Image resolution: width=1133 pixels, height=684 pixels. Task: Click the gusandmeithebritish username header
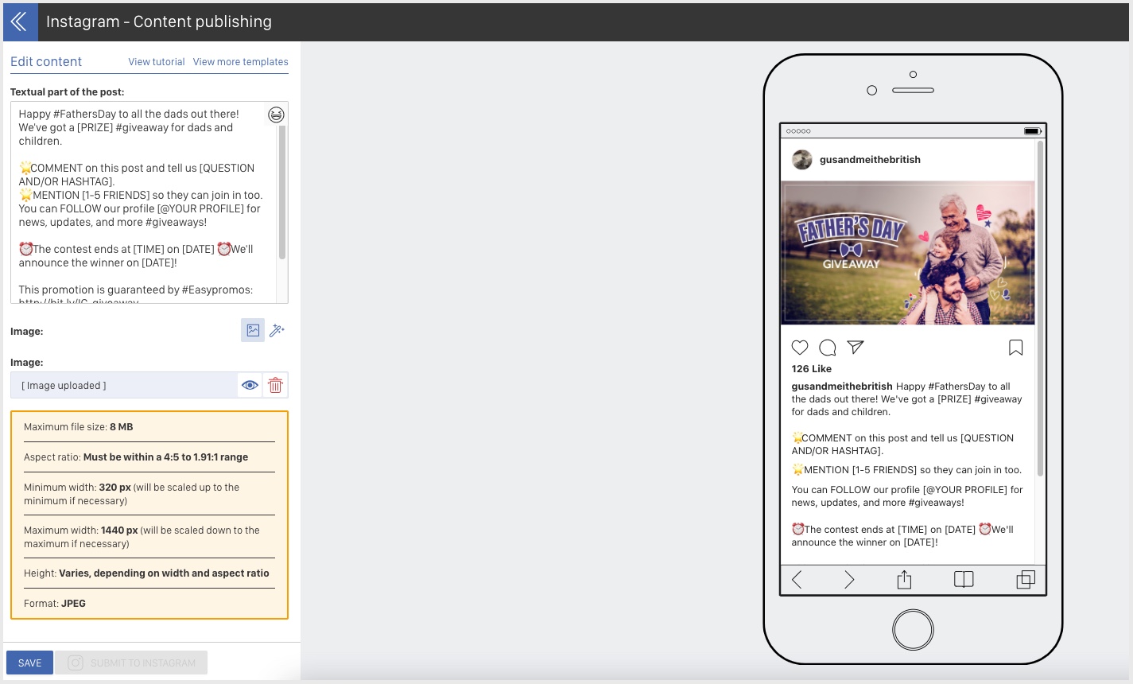tap(870, 160)
